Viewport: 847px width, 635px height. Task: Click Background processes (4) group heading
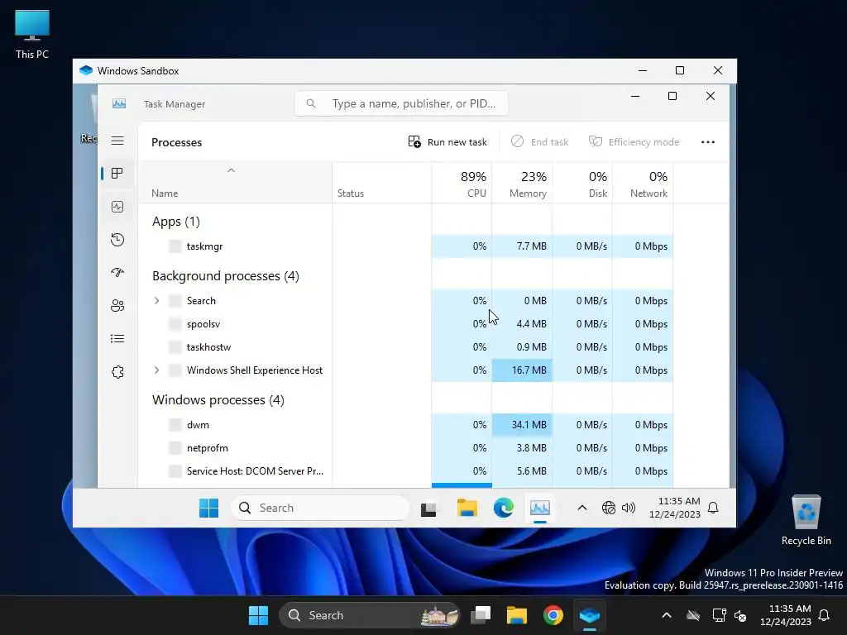click(x=225, y=276)
